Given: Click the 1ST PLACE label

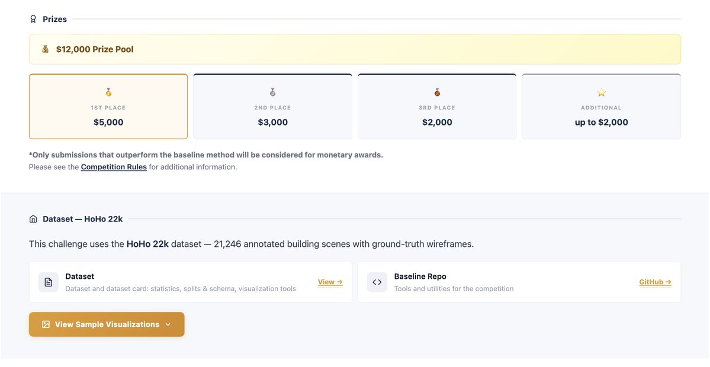Looking at the screenshot, I should (108, 108).
